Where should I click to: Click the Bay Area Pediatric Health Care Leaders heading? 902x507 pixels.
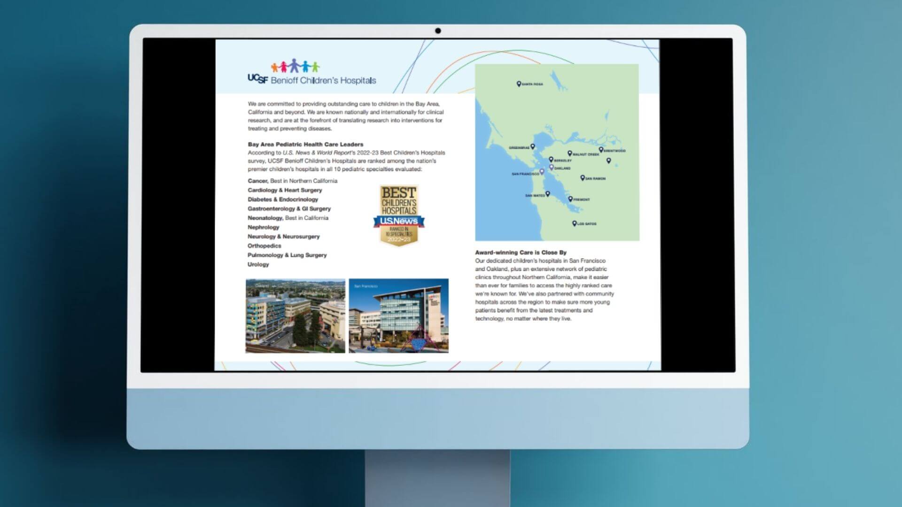tap(305, 144)
